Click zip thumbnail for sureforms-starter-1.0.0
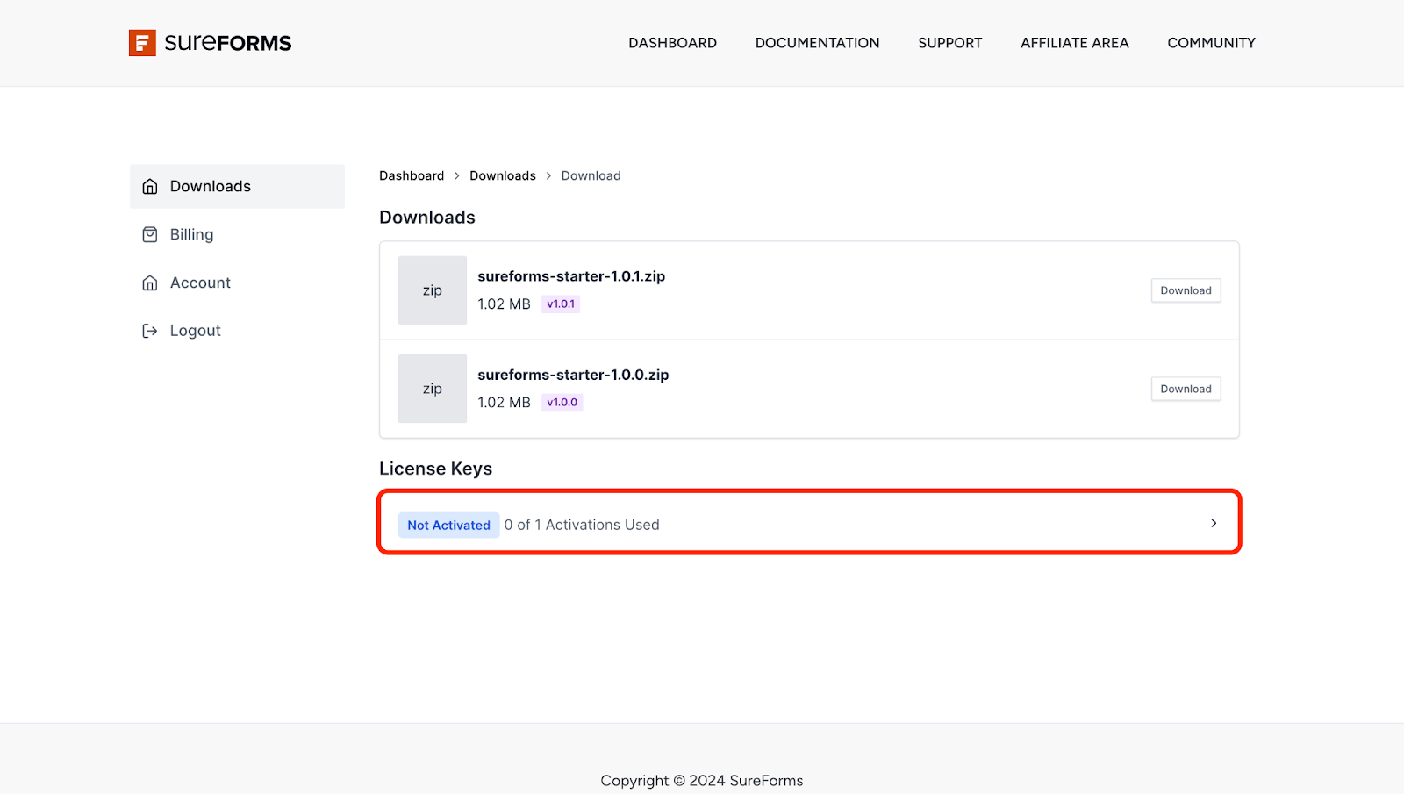Screen dimensions: 1404x794 (433, 389)
